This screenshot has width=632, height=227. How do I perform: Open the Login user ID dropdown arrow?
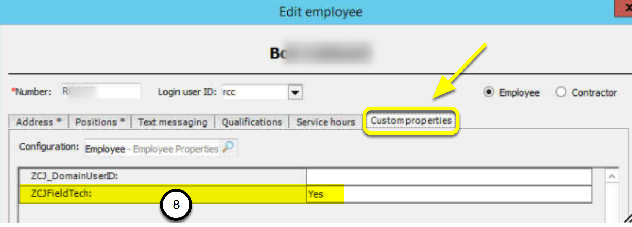click(295, 92)
